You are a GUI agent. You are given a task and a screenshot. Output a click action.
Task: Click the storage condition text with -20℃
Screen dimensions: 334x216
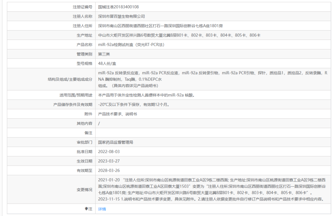[134, 105]
